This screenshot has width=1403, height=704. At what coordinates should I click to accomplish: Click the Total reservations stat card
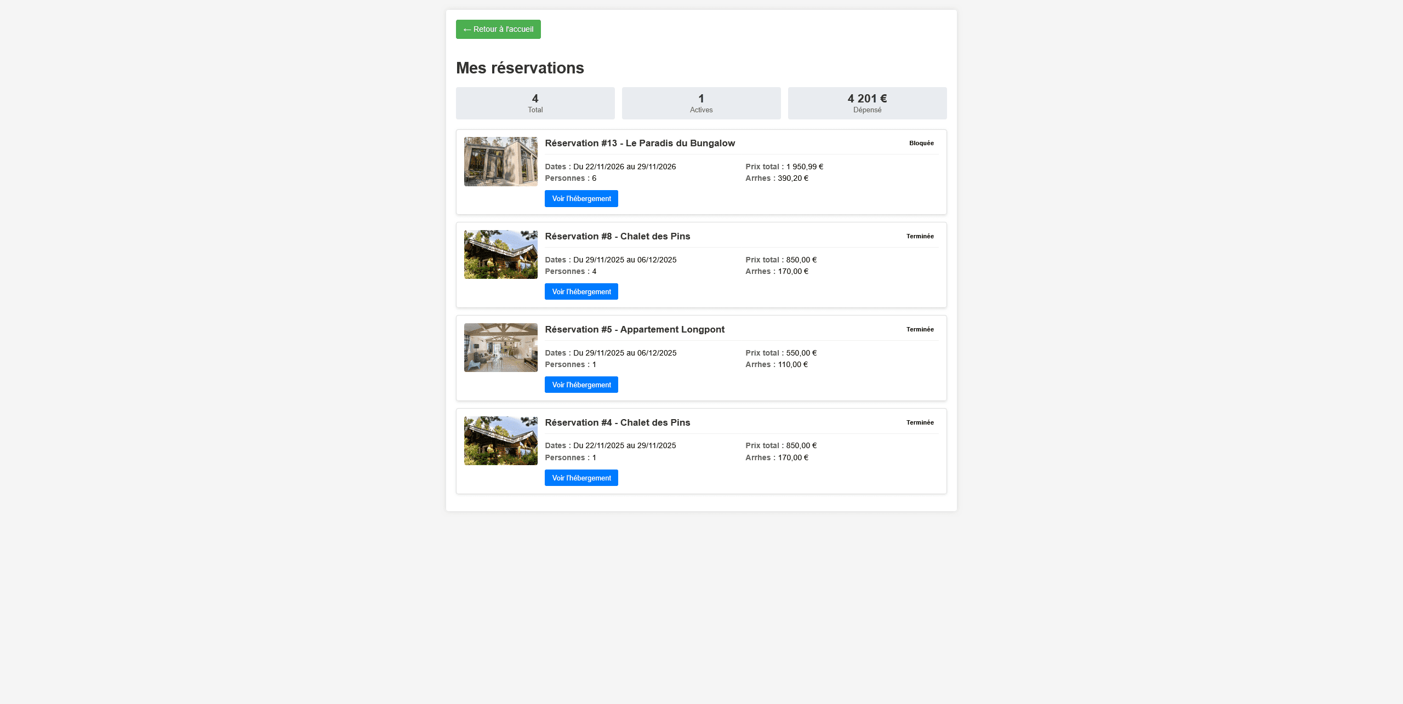click(535, 103)
